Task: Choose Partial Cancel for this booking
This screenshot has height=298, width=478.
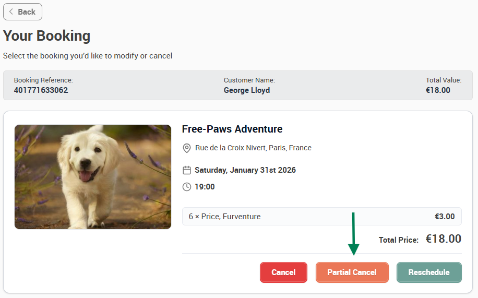Action: point(352,272)
